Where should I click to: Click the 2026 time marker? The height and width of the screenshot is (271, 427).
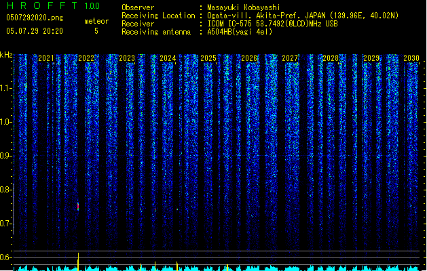click(x=249, y=58)
